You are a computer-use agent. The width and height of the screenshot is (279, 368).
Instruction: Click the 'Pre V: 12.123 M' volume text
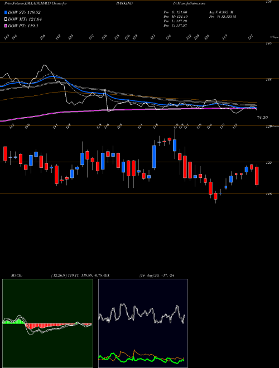point(223,17)
